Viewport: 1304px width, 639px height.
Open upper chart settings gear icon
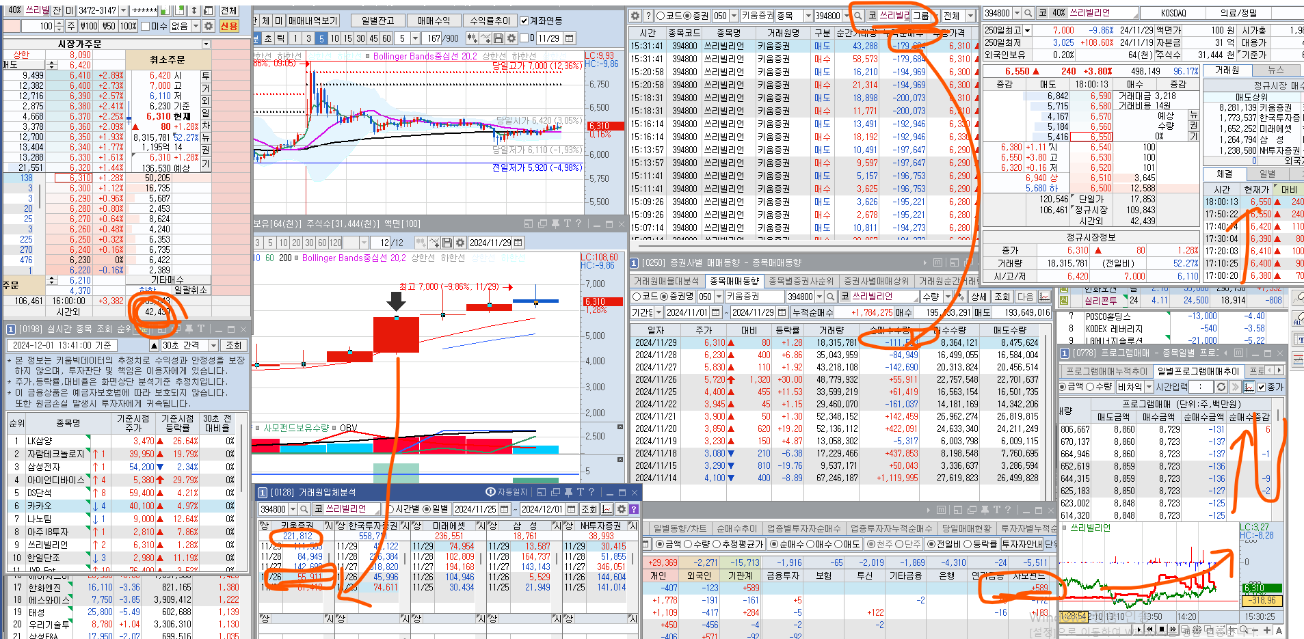511,38
